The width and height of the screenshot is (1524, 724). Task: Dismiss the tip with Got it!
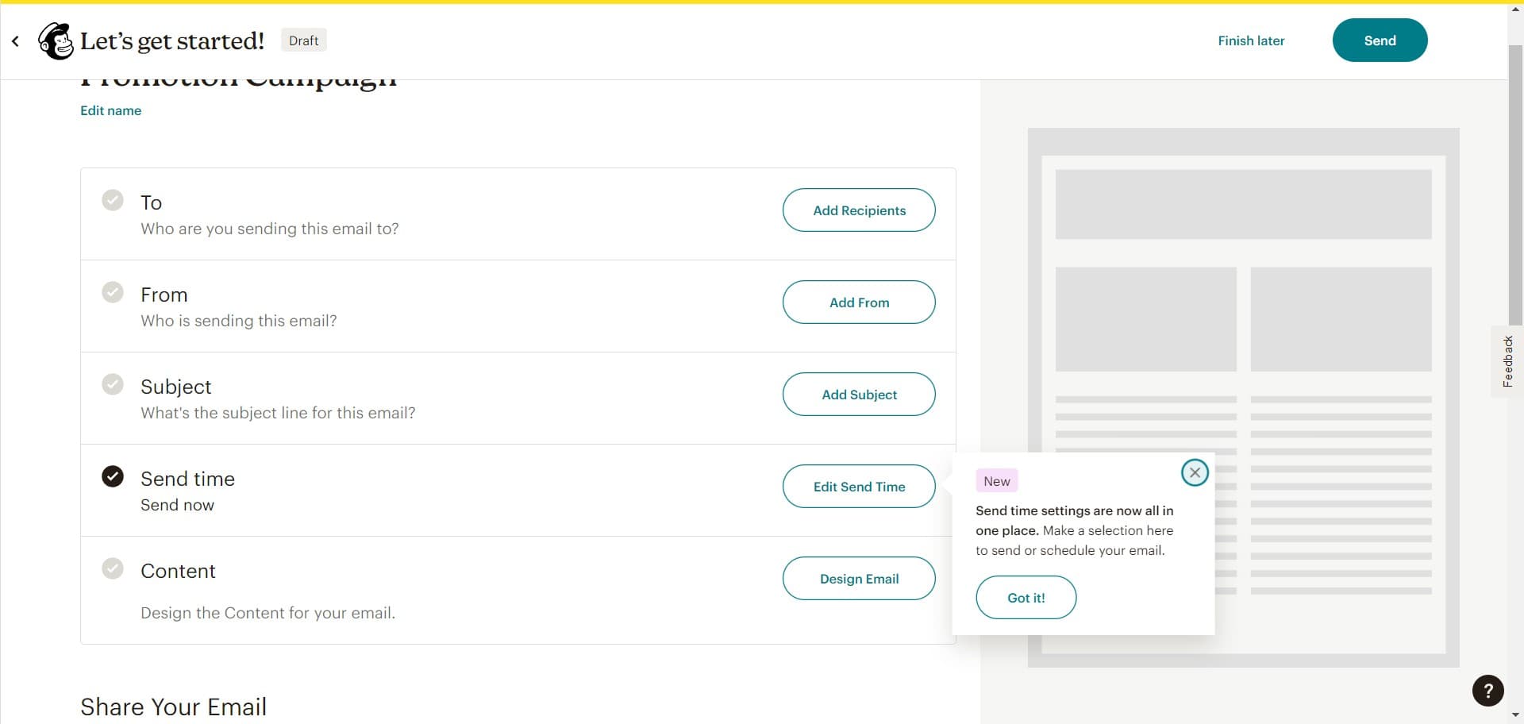point(1026,597)
